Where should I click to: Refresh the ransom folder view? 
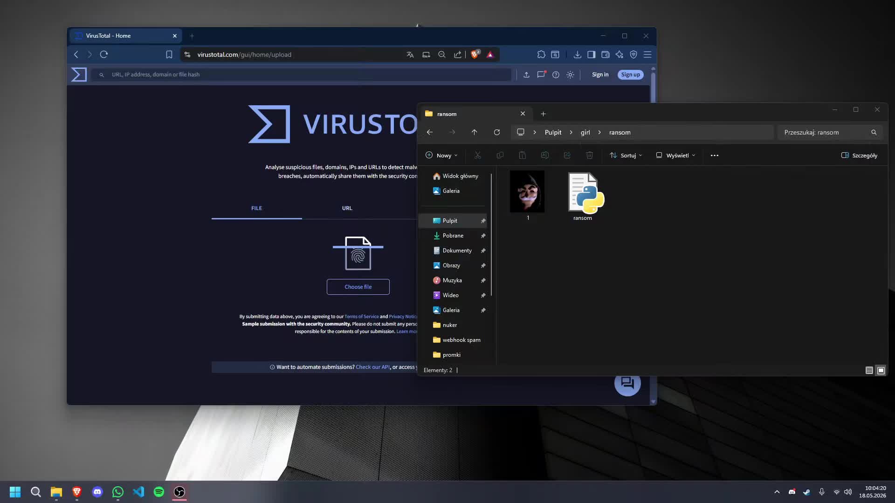tap(497, 132)
